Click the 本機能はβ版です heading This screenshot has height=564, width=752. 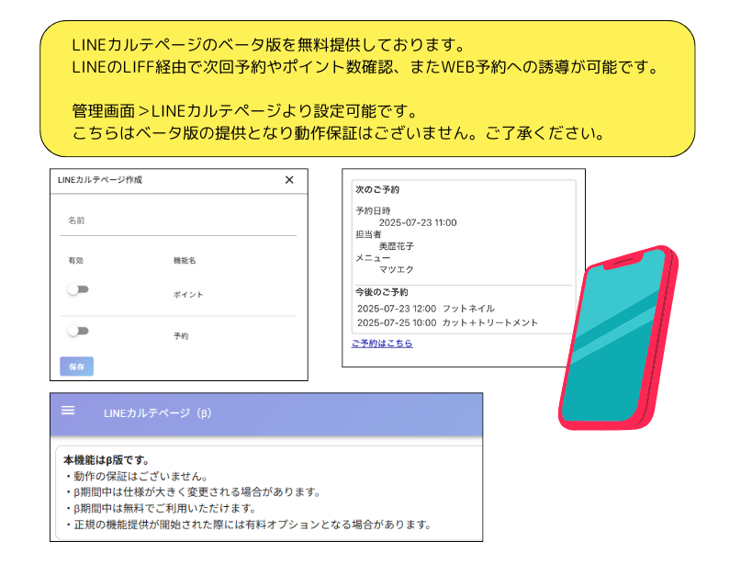tap(107, 460)
